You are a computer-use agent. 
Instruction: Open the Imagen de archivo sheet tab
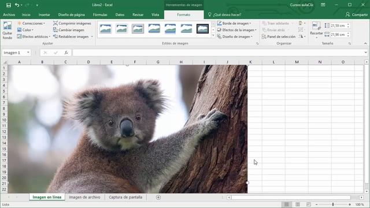[84, 197]
